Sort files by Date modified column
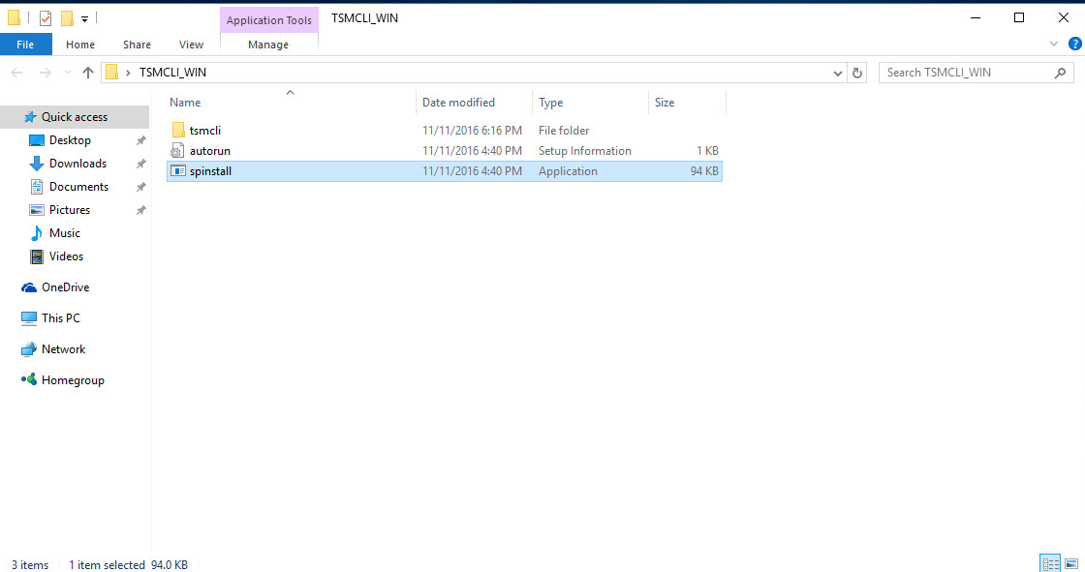The width and height of the screenshot is (1085, 572). (458, 103)
